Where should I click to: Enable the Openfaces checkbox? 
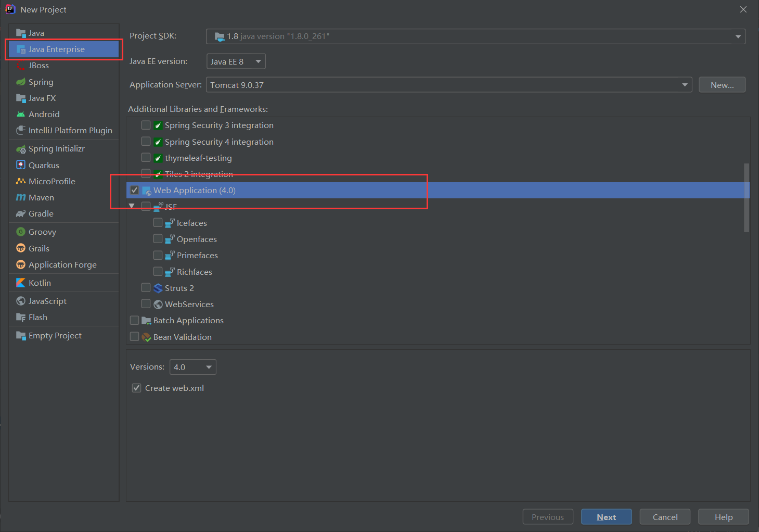click(158, 239)
